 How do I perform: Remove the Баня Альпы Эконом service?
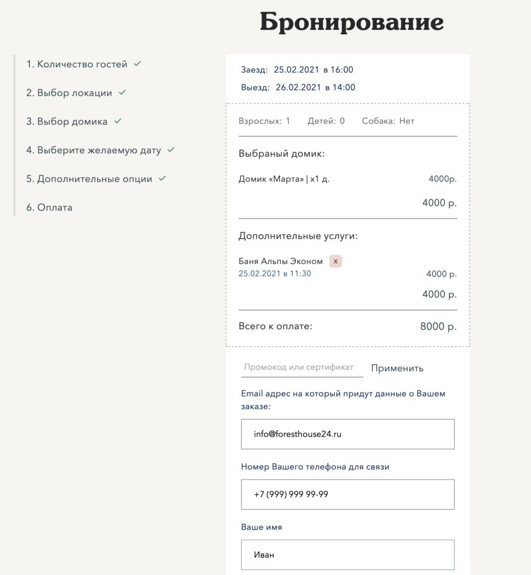pyautogui.click(x=335, y=262)
